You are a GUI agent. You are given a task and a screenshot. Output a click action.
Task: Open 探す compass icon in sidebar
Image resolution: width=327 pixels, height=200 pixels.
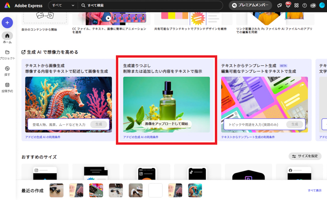pyautogui.click(x=7, y=71)
